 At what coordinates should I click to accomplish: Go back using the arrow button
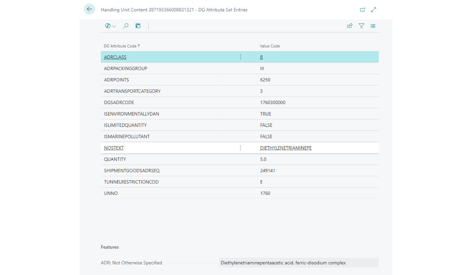(90, 9)
